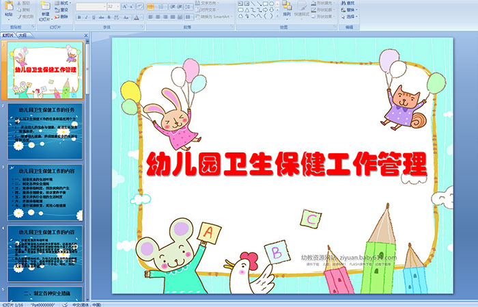
Task: Toggle Center text alignment
Action: [x=158, y=17]
